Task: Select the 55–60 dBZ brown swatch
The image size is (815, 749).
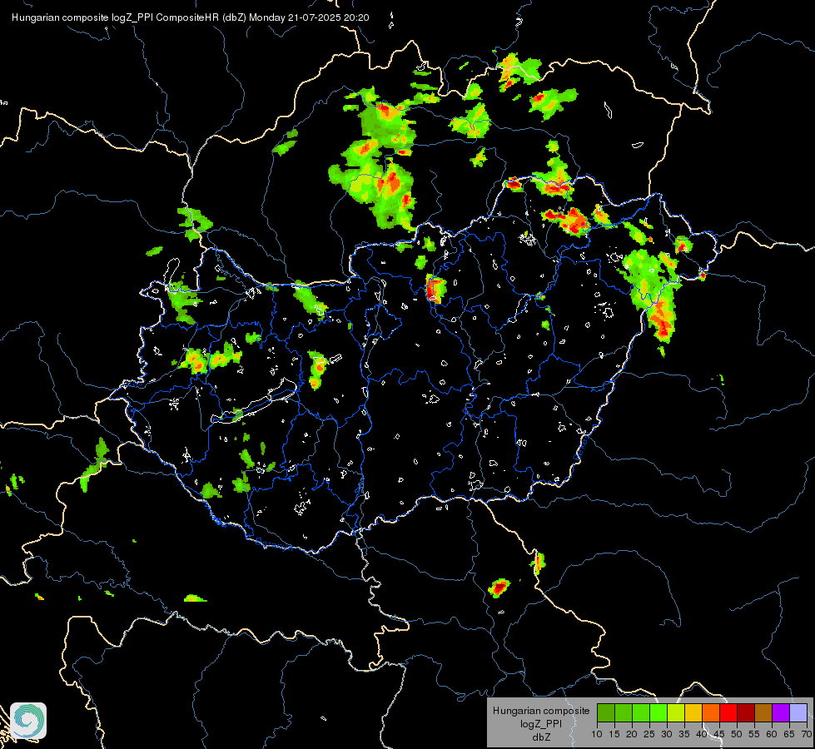Action: click(x=763, y=712)
